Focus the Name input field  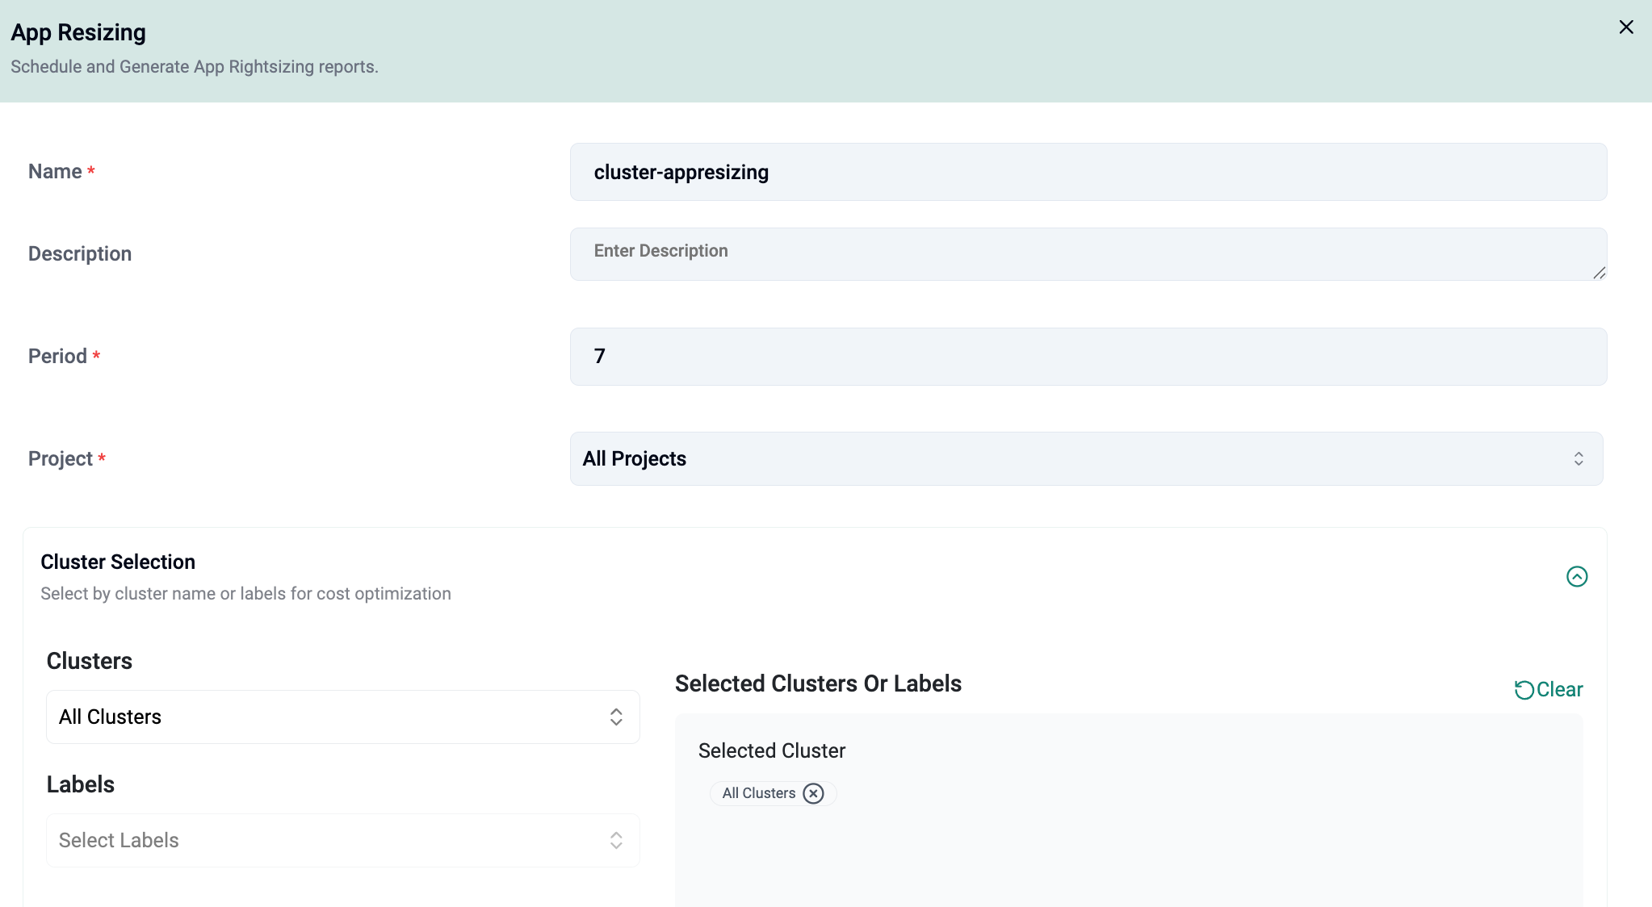pos(1088,172)
